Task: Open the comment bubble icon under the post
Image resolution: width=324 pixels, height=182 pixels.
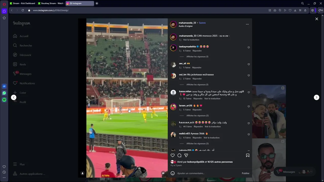Action: 179,155
